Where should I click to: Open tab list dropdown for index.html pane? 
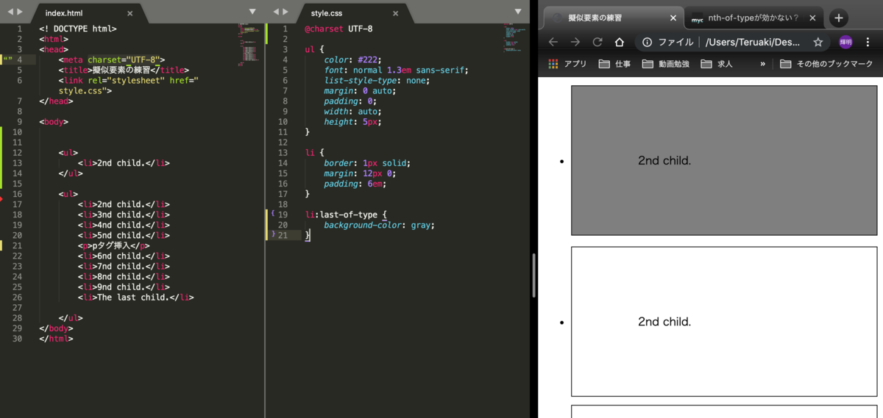pos(252,12)
